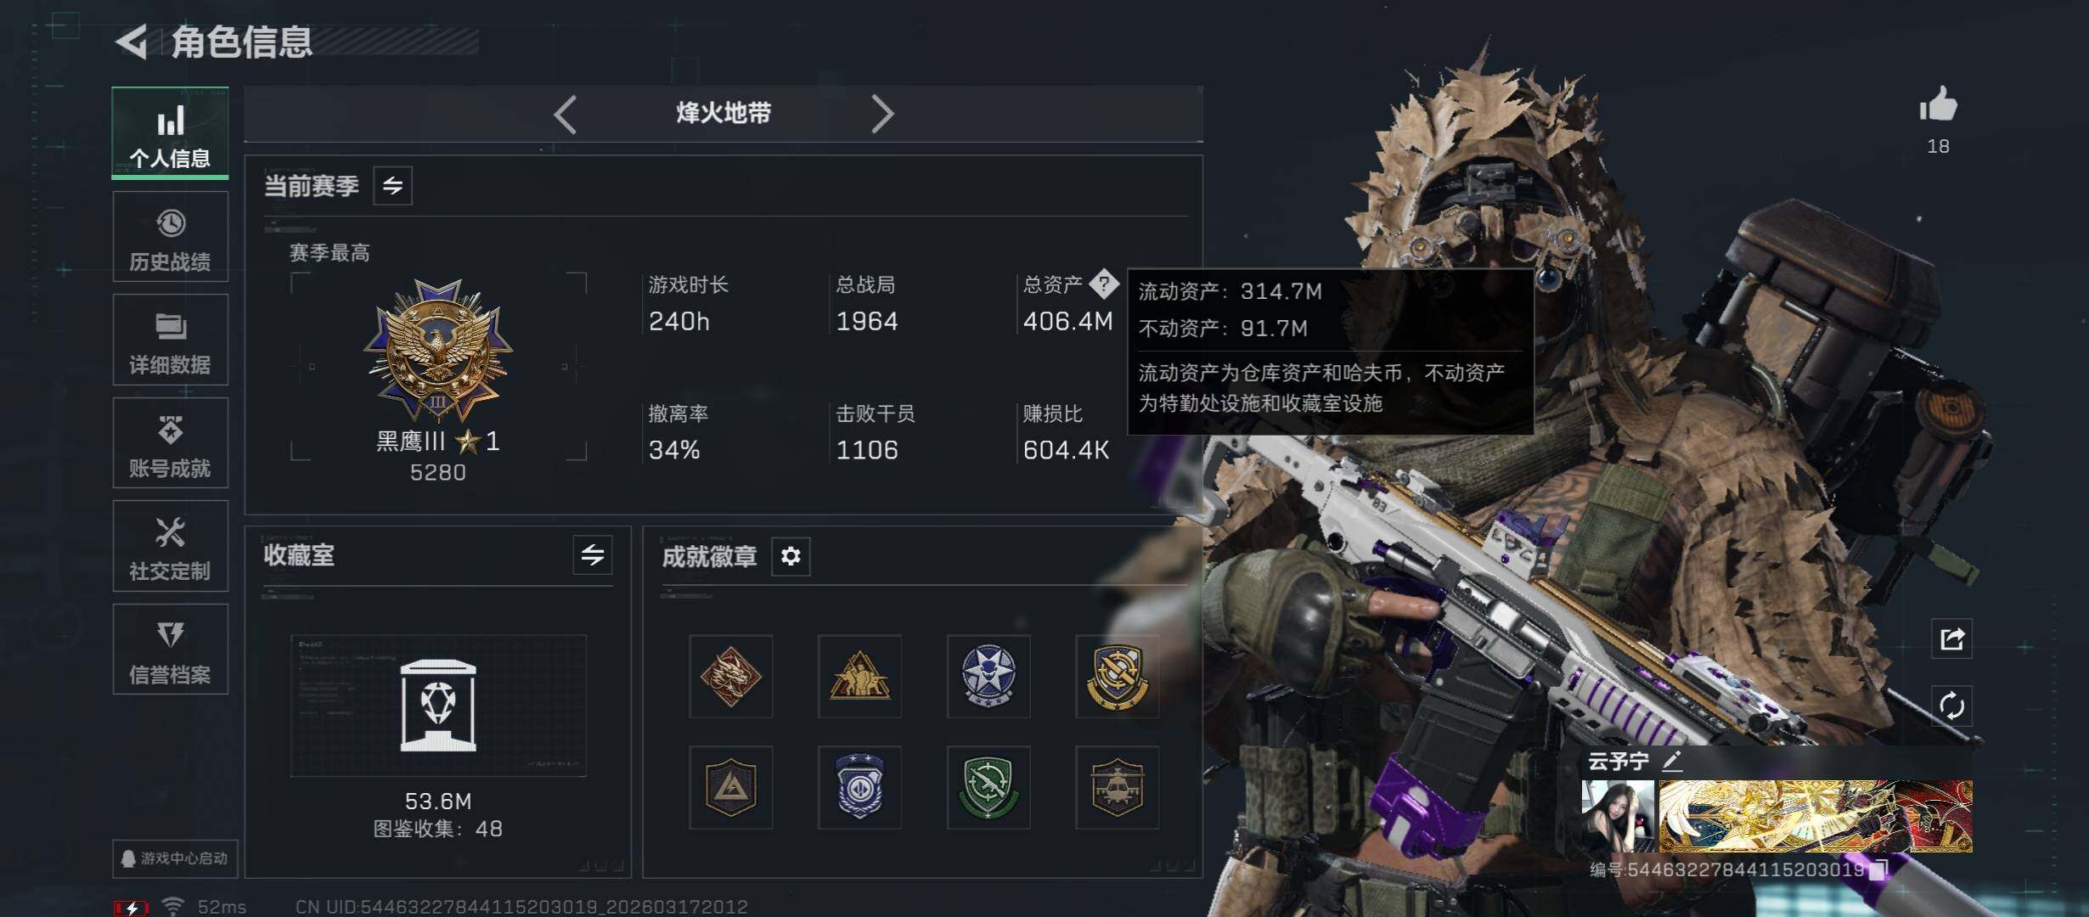Click the 游戏中心启动 button
The height and width of the screenshot is (917, 2089).
pos(175,858)
